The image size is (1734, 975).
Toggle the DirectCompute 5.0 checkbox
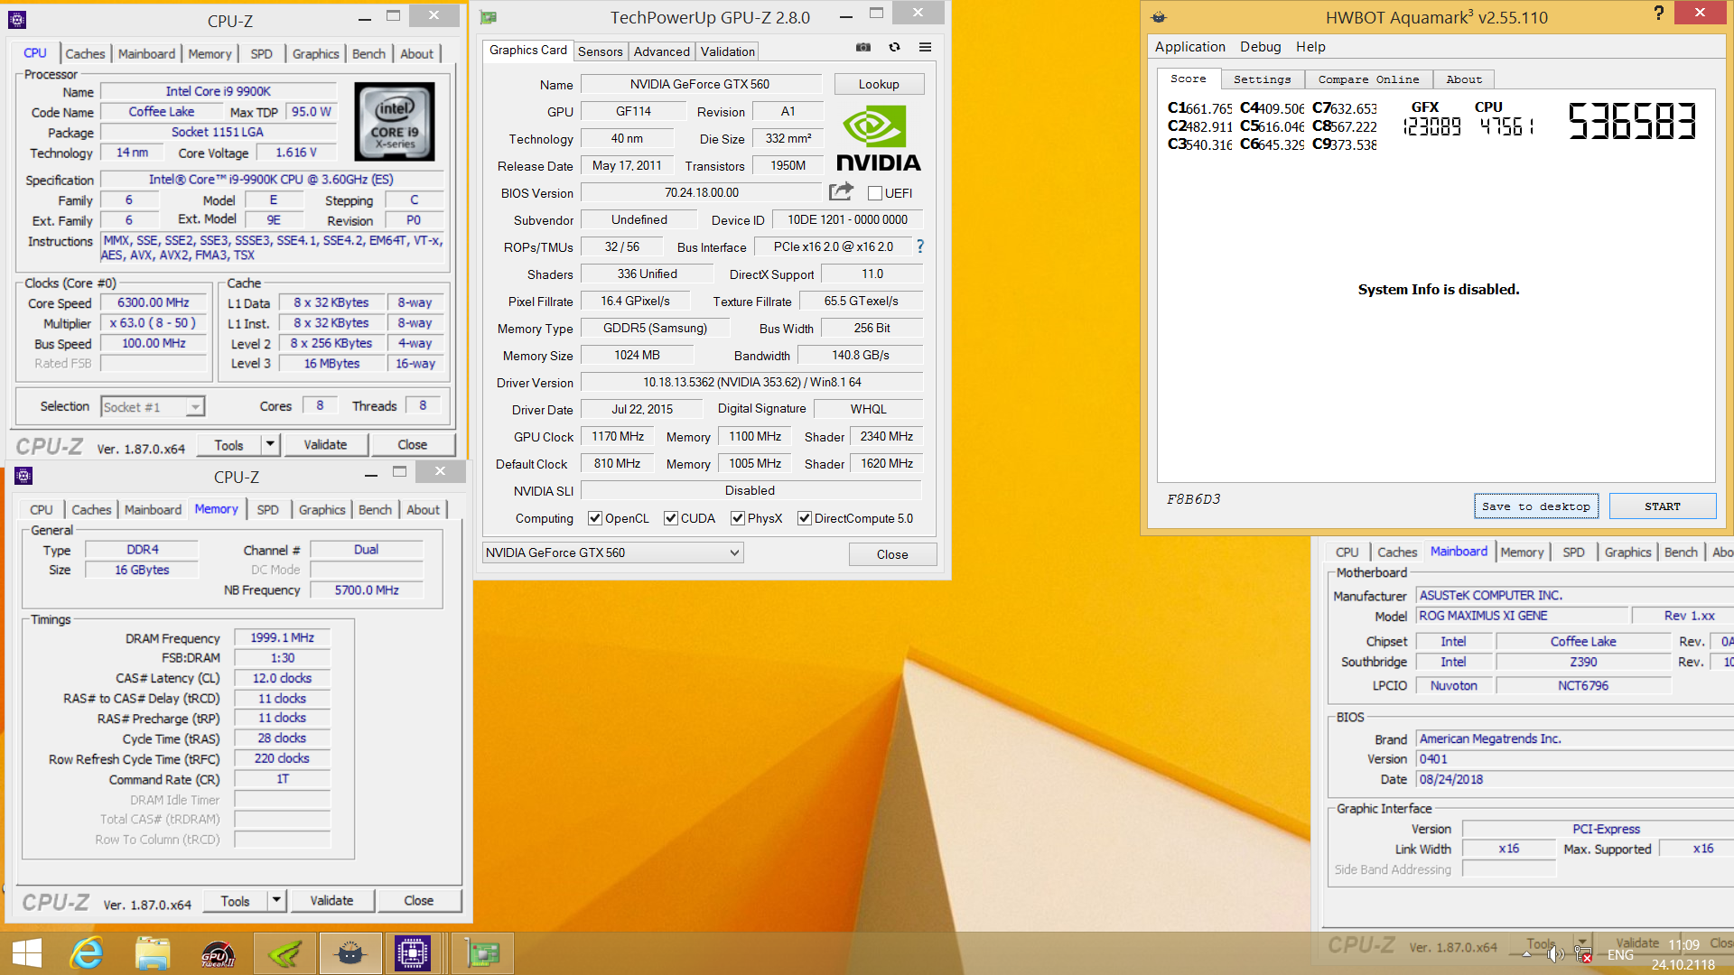click(x=804, y=518)
